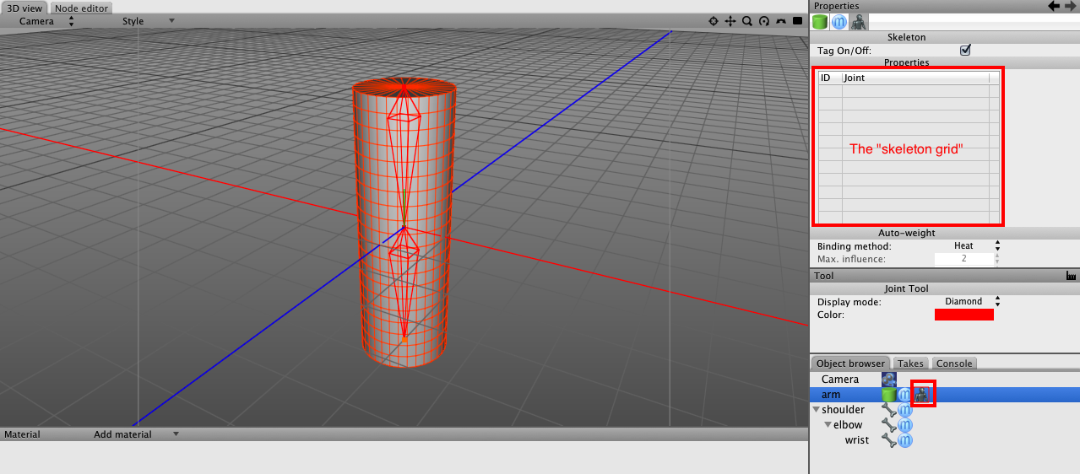This screenshot has height=474, width=1080.
Task: Click the bone icon next to shoulder
Action: pos(888,410)
